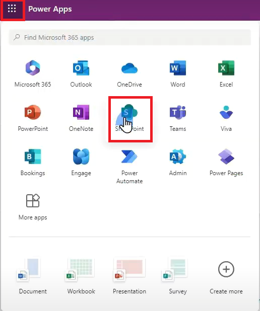Open OneNote app
The height and width of the screenshot is (311, 260).
81,118
